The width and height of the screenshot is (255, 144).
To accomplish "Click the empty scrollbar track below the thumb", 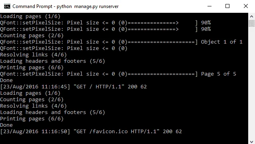I will [x=251, y=82].
